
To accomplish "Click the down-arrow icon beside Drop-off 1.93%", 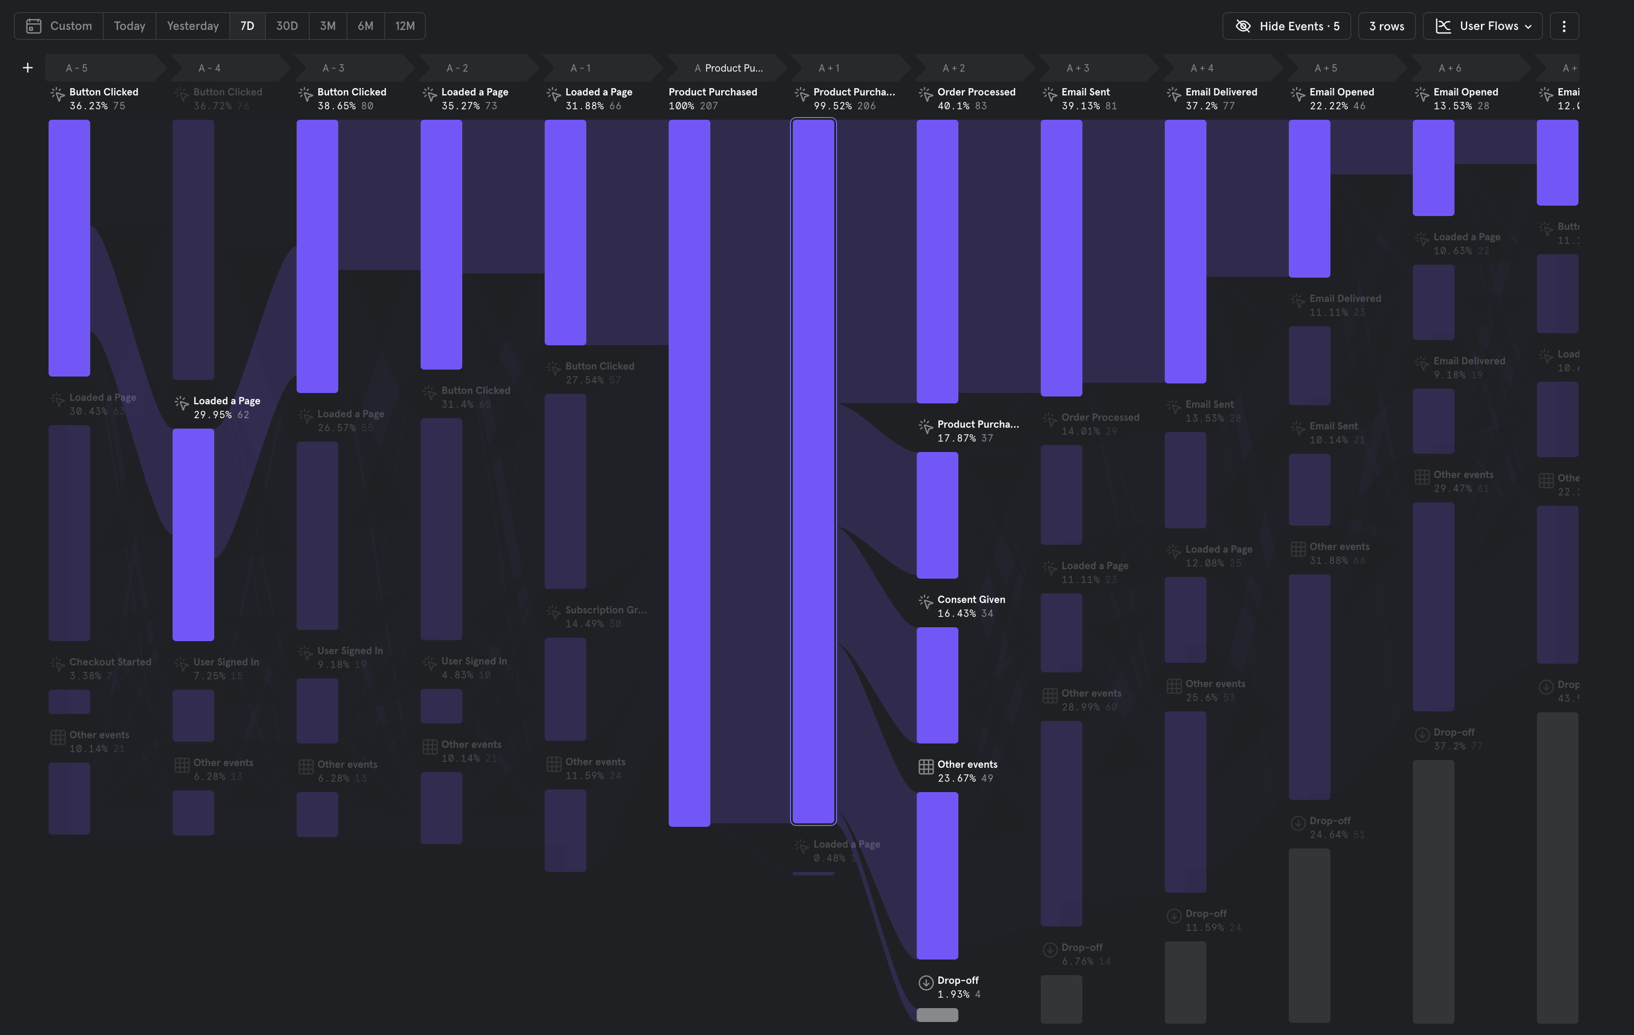I will (x=925, y=983).
